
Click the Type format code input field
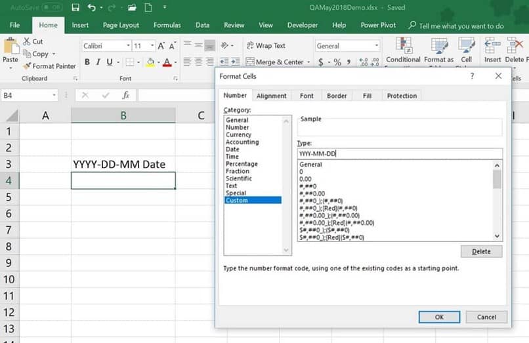point(399,154)
